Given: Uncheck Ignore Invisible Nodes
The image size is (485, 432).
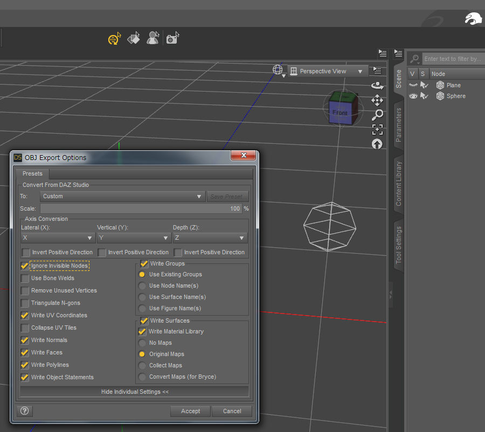Looking at the screenshot, I should pyautogui.click(x=25, y=266).
